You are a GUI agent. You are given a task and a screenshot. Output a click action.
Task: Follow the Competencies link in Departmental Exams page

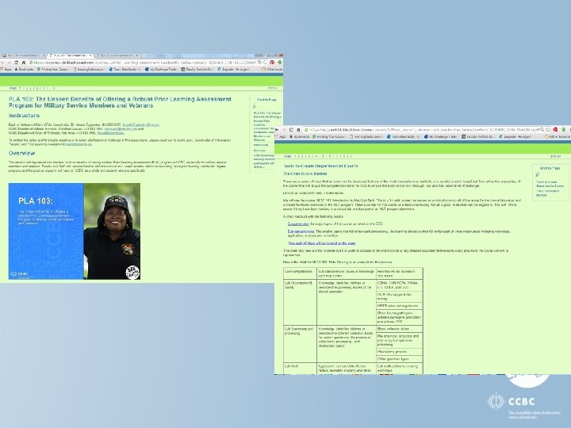(298, 224)
